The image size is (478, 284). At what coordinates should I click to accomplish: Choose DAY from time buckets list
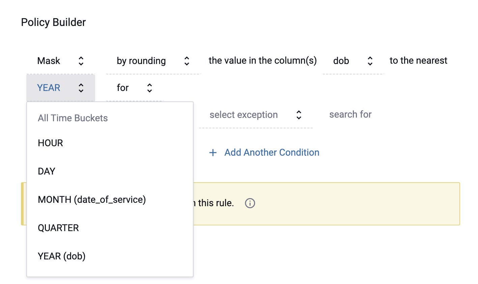point(110,171)
